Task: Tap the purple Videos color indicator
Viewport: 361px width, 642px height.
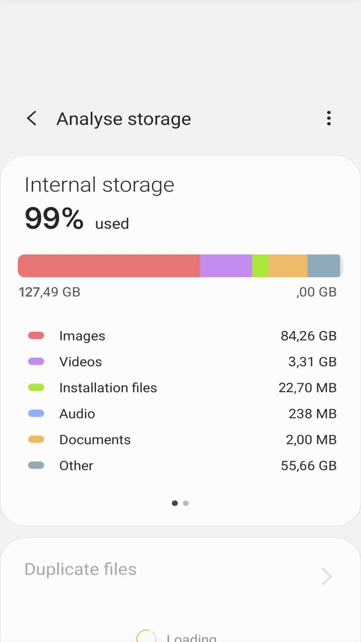Action: tap(36, 361)
